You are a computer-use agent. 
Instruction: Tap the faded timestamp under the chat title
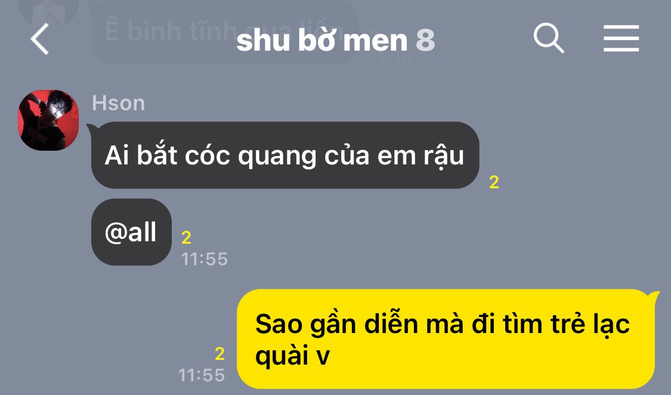click(391, 59)
